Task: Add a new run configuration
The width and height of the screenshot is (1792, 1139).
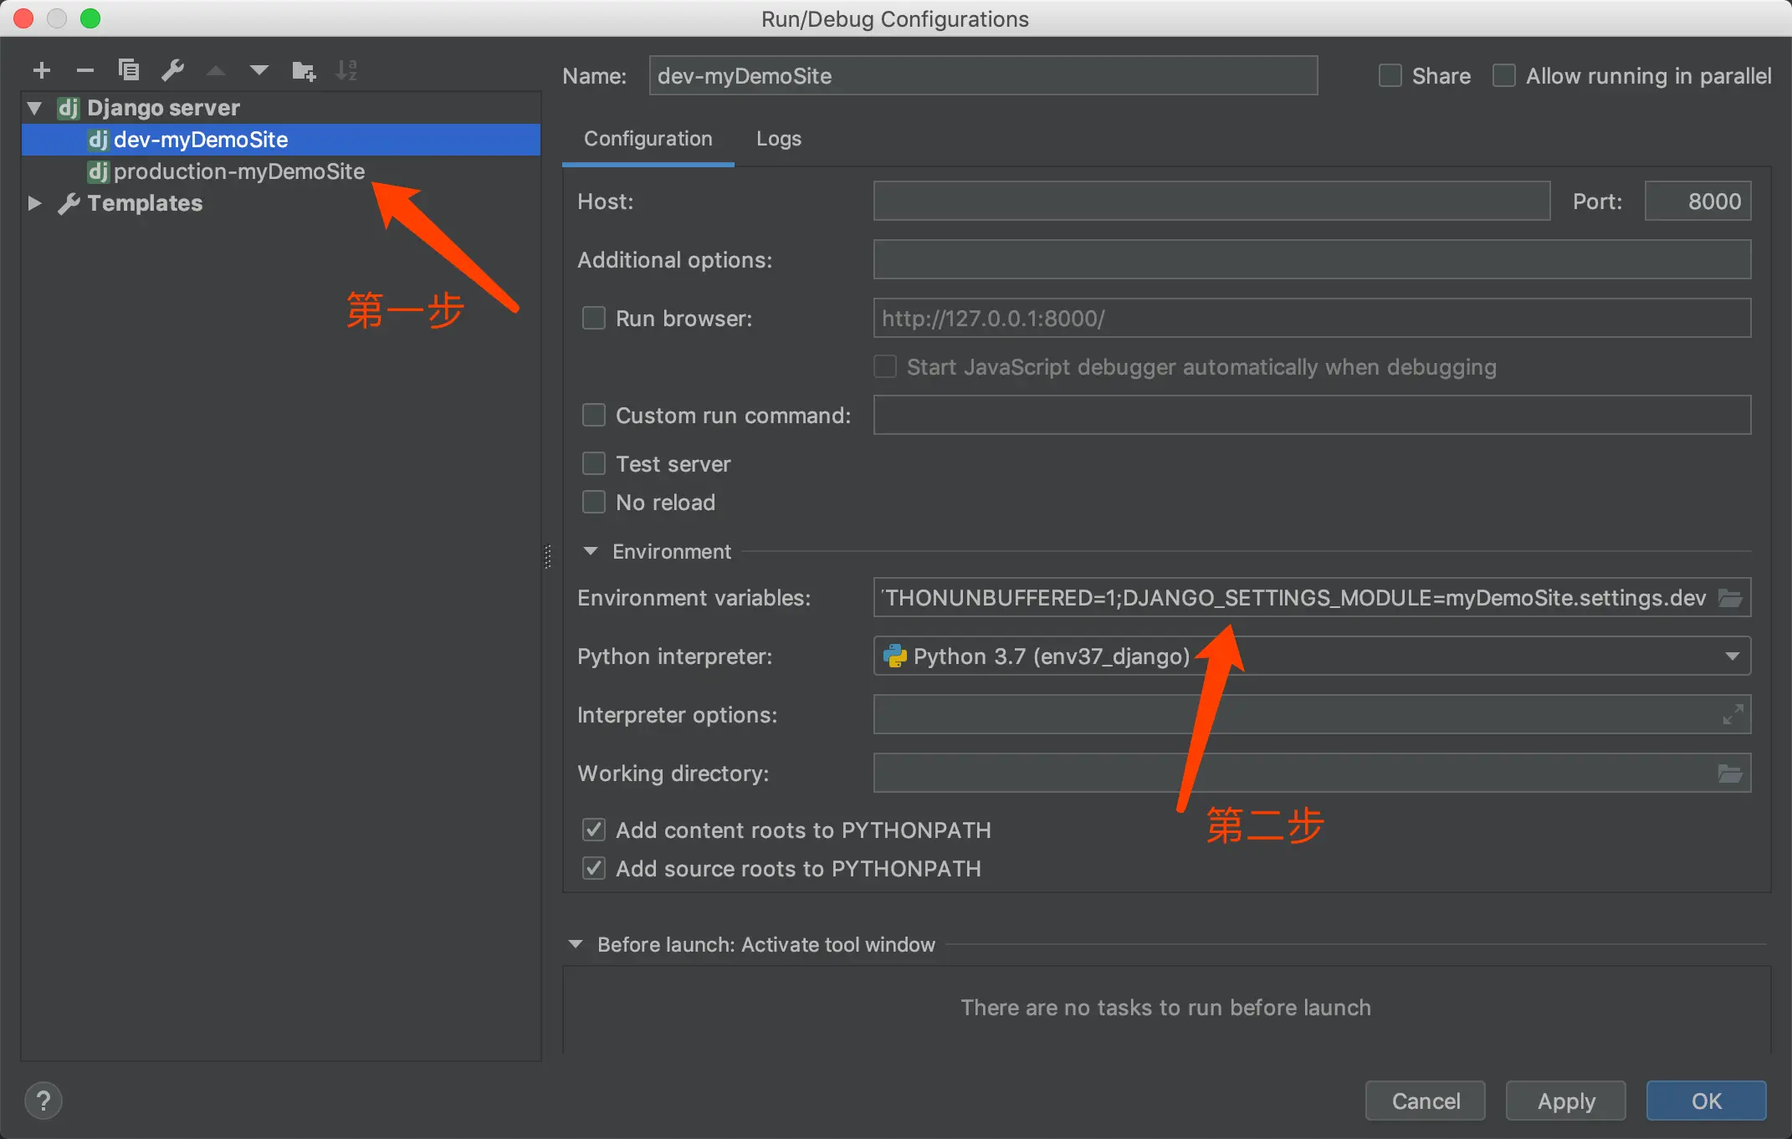Action: [42, 71]
